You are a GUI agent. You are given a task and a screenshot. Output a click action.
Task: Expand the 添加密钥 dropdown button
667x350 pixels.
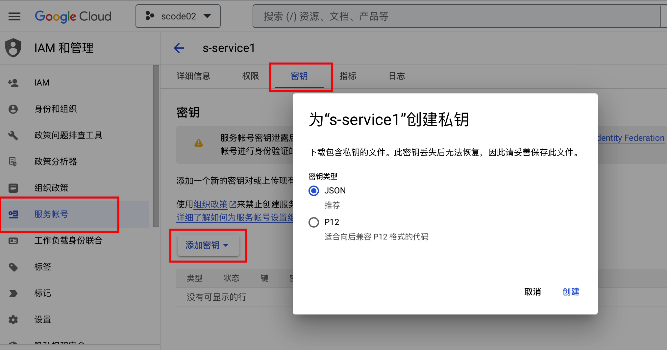208,245
